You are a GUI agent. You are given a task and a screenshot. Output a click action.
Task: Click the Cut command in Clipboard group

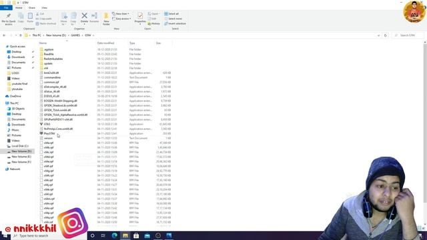click(40, 13)
